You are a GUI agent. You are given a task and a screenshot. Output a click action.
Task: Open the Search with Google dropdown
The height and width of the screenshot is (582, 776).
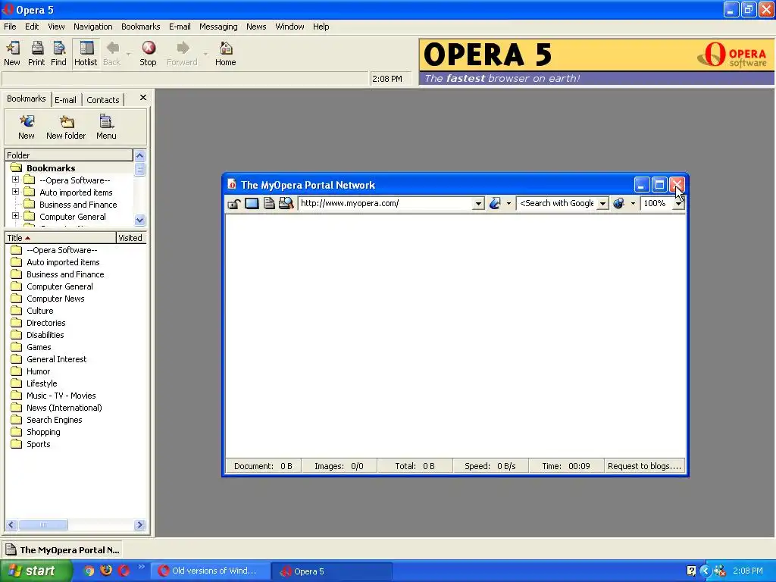coord(602,203)
